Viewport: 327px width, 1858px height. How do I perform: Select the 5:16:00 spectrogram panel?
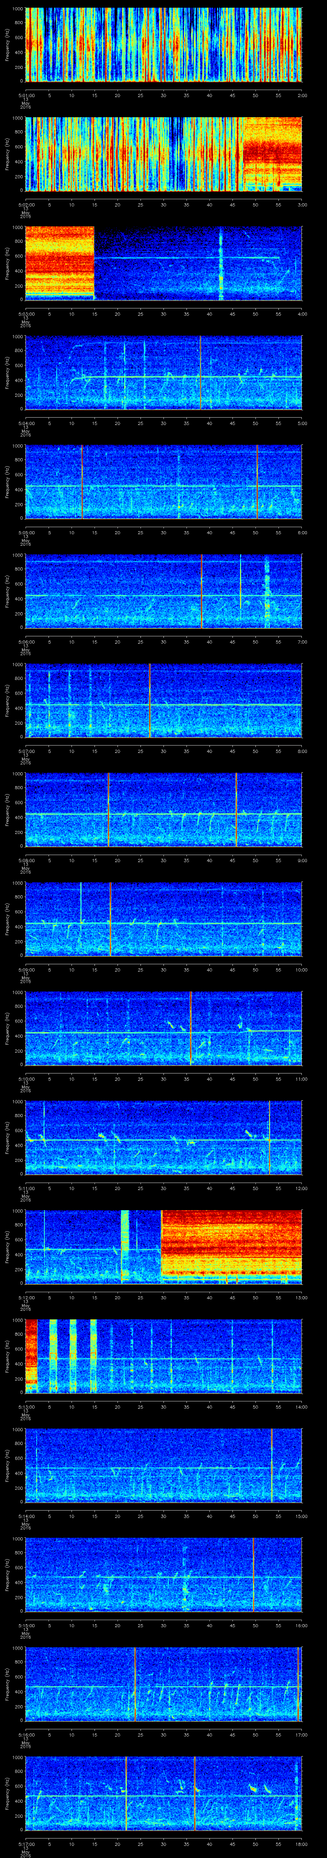163,1684
